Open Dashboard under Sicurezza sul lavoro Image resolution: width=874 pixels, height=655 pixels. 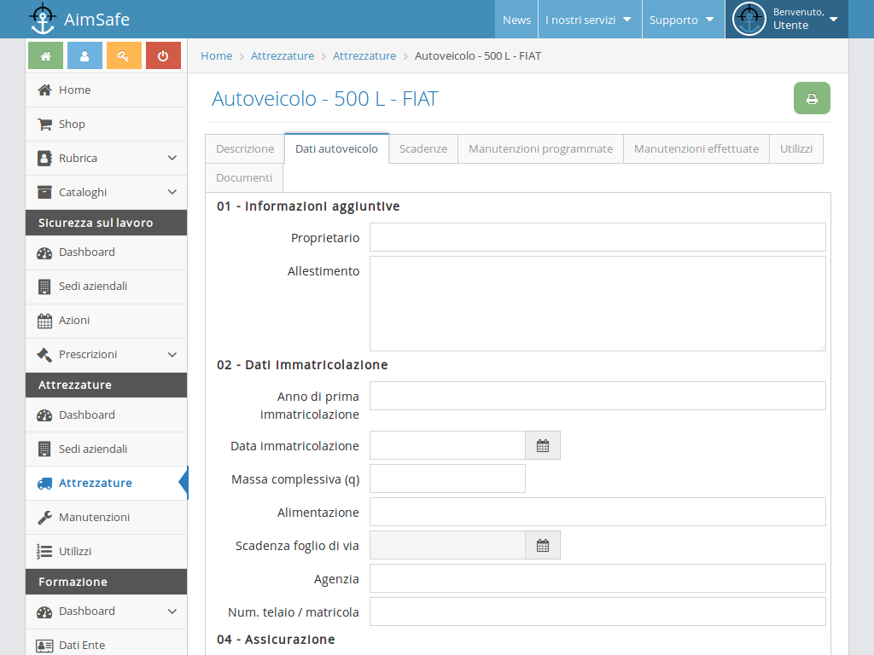[107, 252]
